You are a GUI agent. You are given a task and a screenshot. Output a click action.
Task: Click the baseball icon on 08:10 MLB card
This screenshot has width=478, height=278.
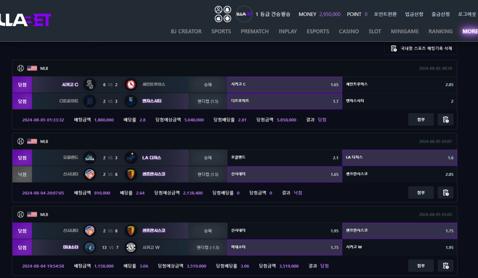(x=21, y=68)
